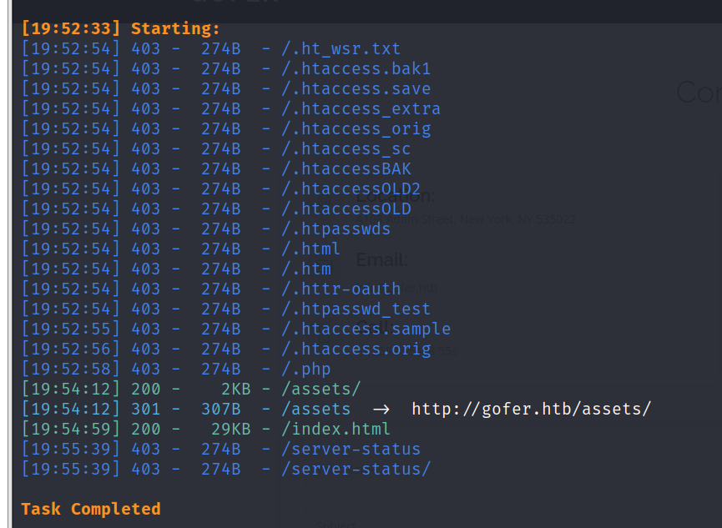
Task: Click the [19:52:55] timestamp
Action: click(71, 329)
